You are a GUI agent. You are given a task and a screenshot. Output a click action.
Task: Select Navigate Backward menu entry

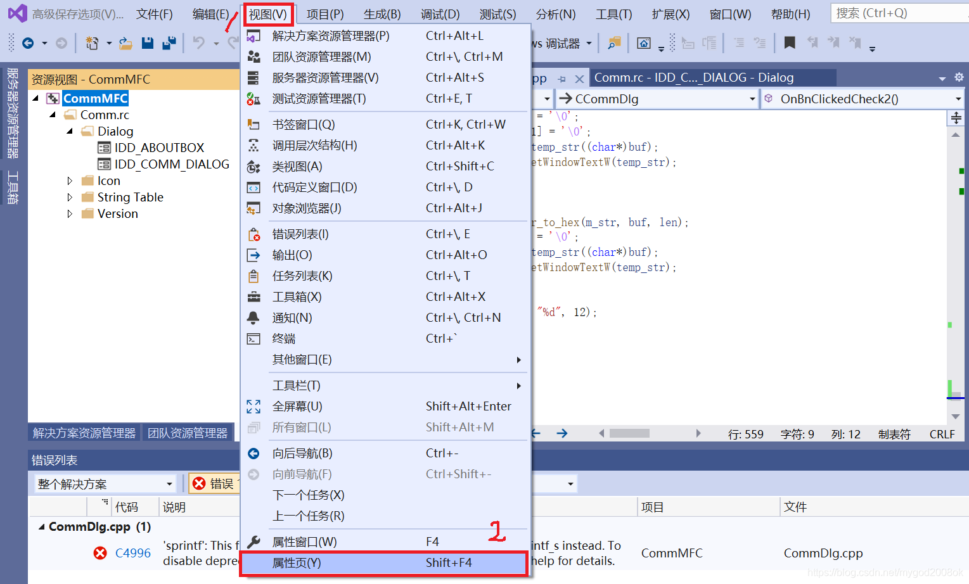point(385,454)
